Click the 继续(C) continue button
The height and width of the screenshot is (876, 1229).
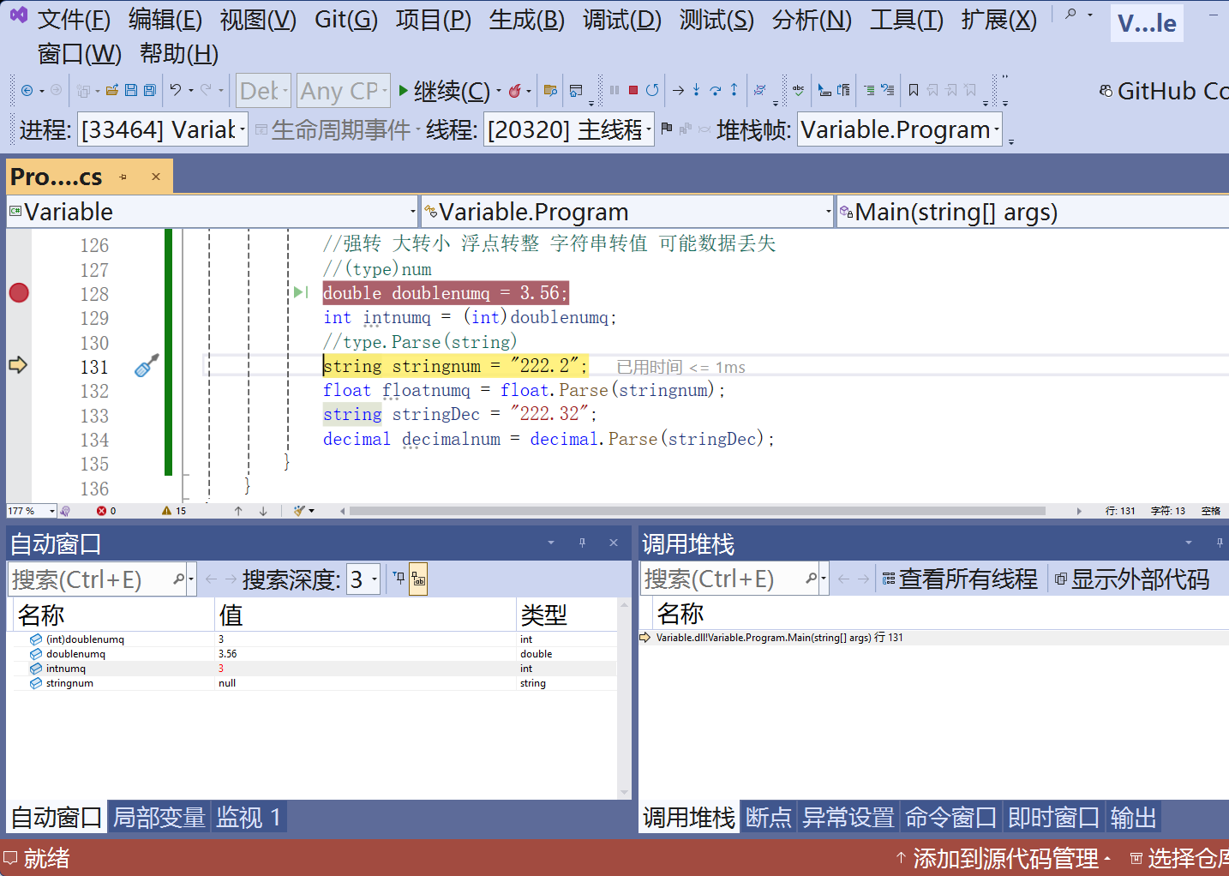click(x=444, y=90)
